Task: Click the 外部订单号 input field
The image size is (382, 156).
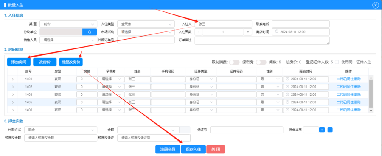Action: pyautogui.click(x=146, y=40)
